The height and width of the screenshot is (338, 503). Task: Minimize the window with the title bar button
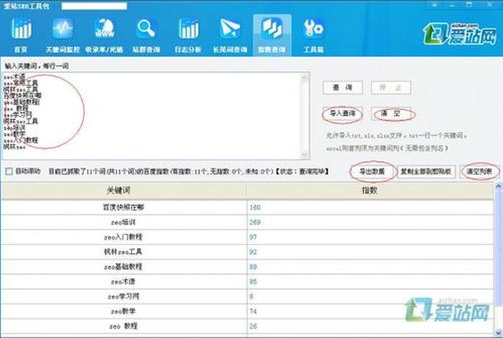(452, 5)
